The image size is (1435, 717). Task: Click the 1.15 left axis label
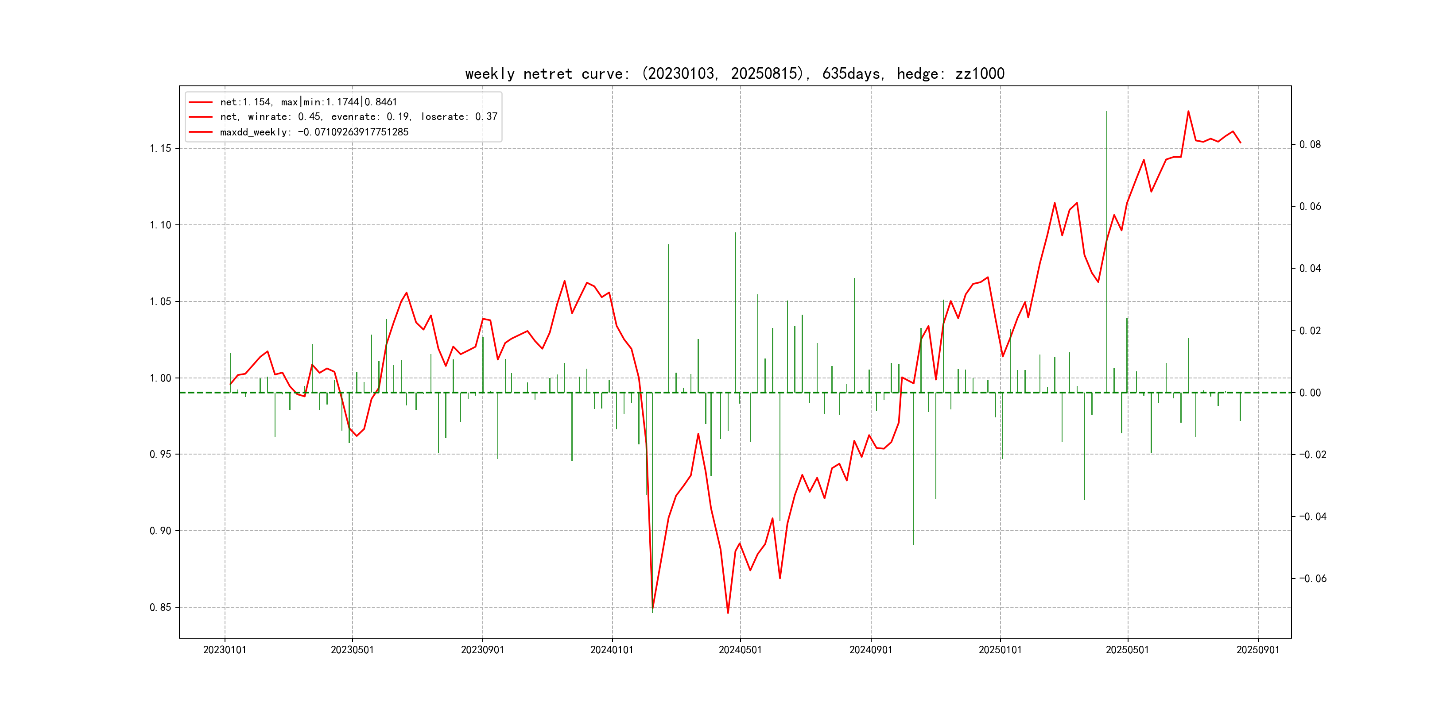pos(160,148)
